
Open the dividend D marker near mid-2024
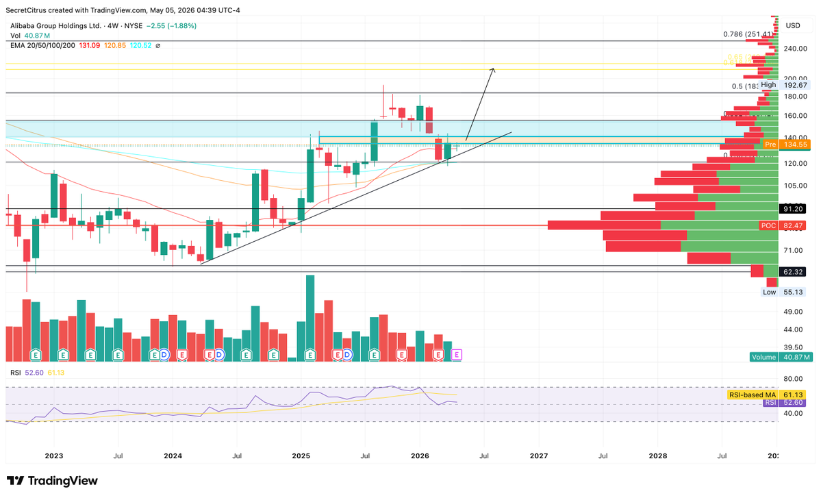[x=218, y=355]
